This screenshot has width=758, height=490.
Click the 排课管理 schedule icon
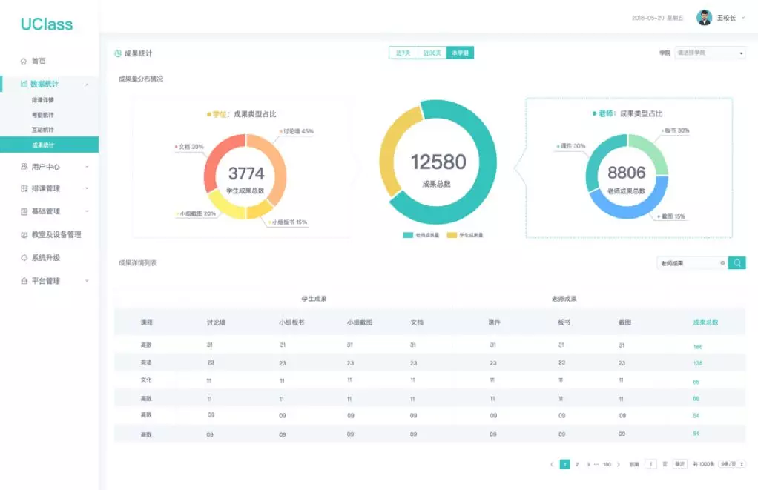click(x=24, y=188)
